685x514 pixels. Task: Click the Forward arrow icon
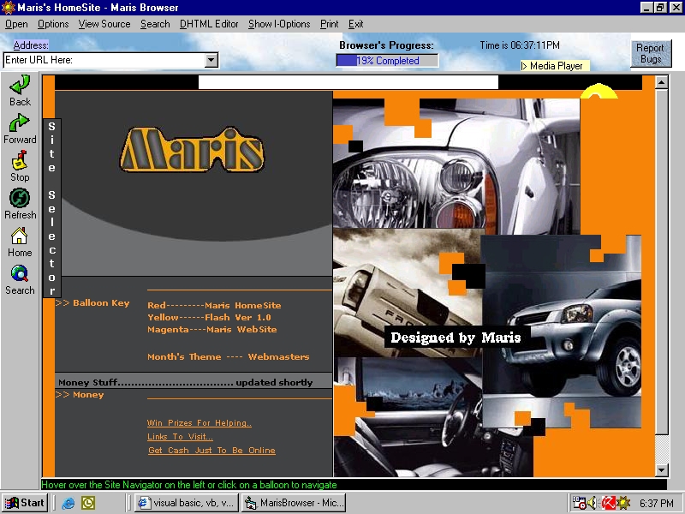[20, 123]
